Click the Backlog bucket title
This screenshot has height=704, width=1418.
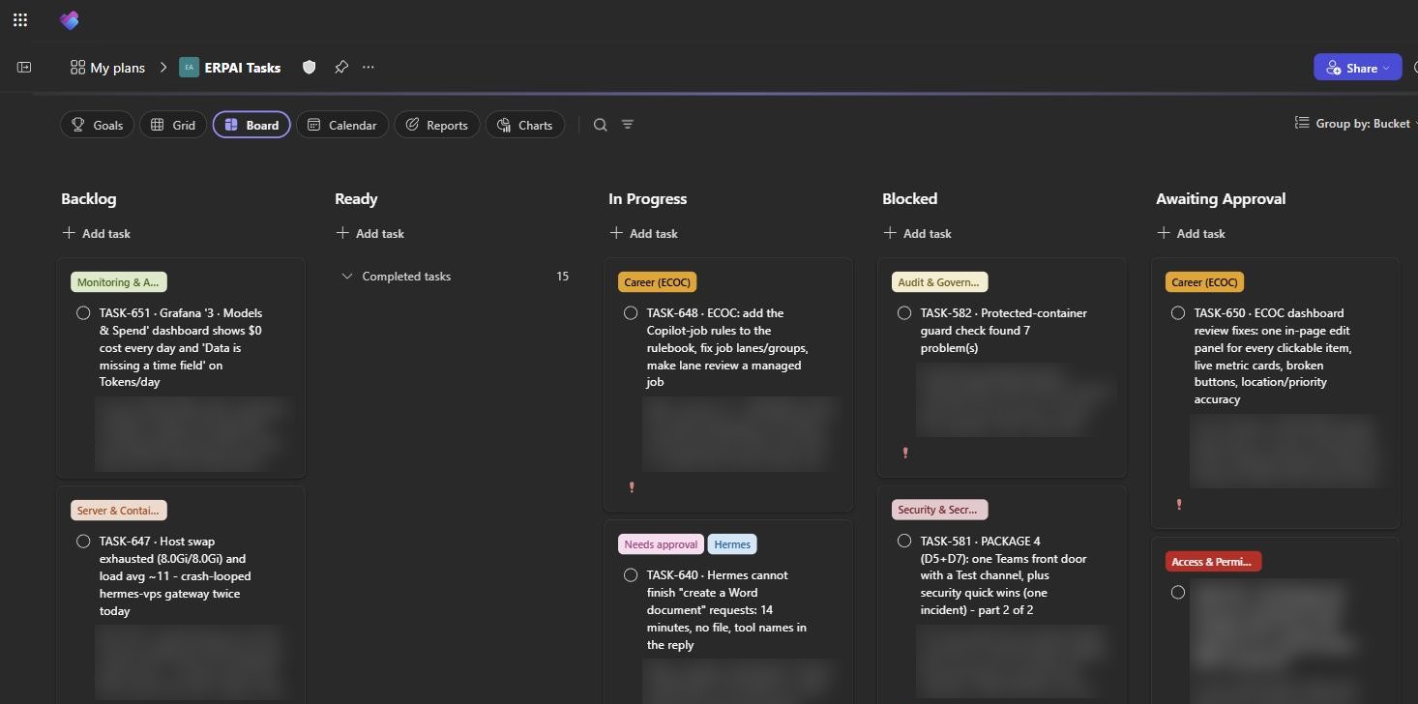click(x=89, y=199)
